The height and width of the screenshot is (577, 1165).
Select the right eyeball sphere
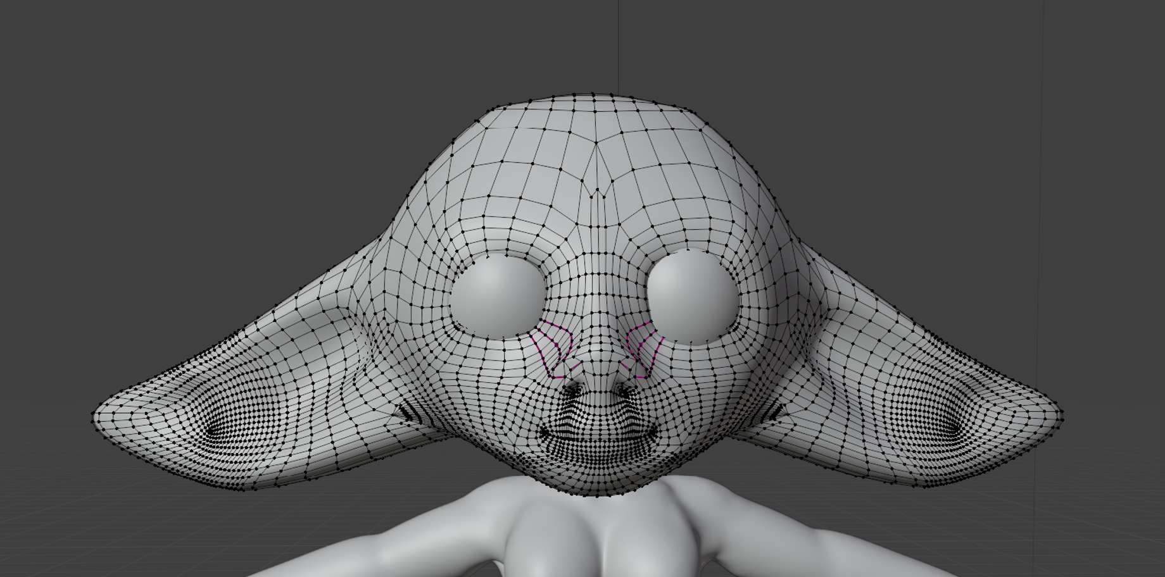point(693,296)
